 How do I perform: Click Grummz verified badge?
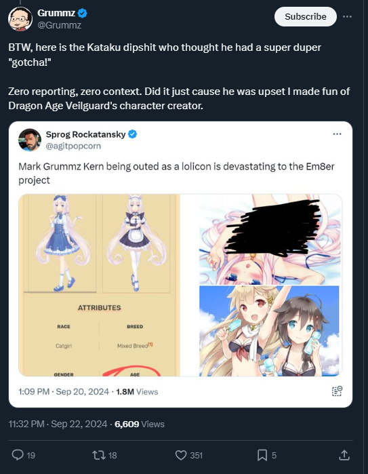[83, 13]
